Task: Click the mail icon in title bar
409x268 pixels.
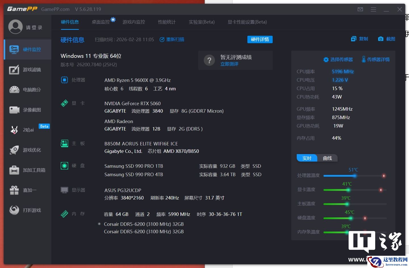Action: tap(360, 9)
